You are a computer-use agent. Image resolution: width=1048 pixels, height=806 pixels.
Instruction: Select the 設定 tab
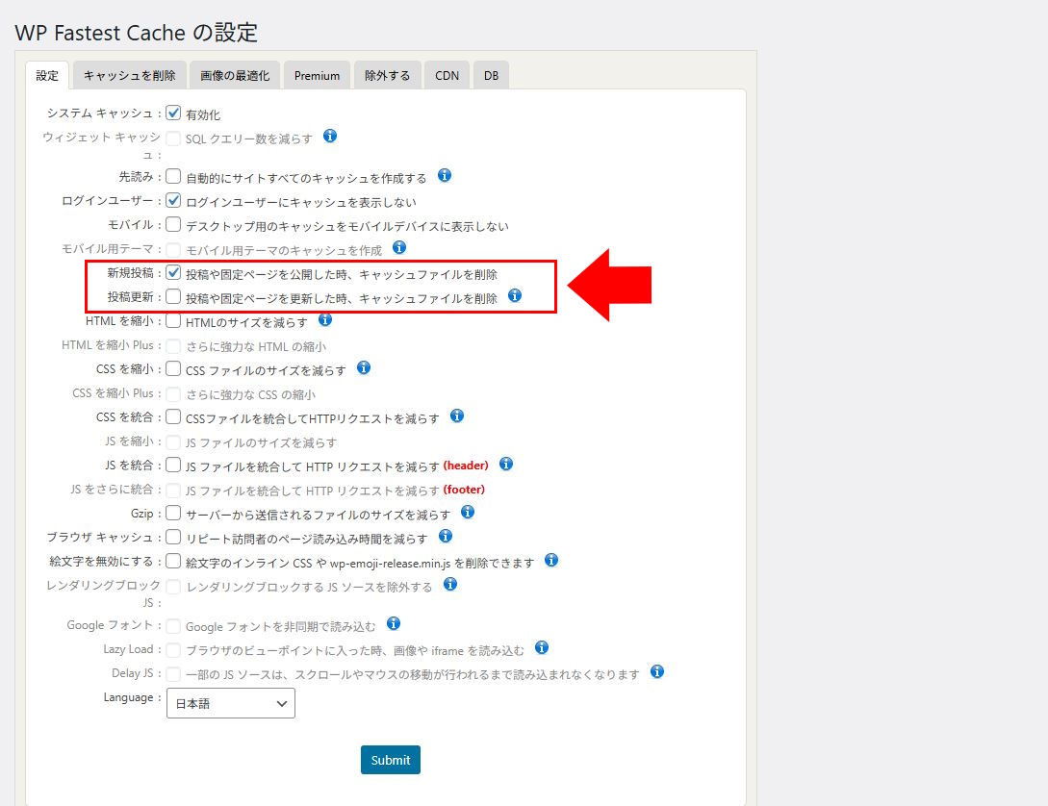47,75
